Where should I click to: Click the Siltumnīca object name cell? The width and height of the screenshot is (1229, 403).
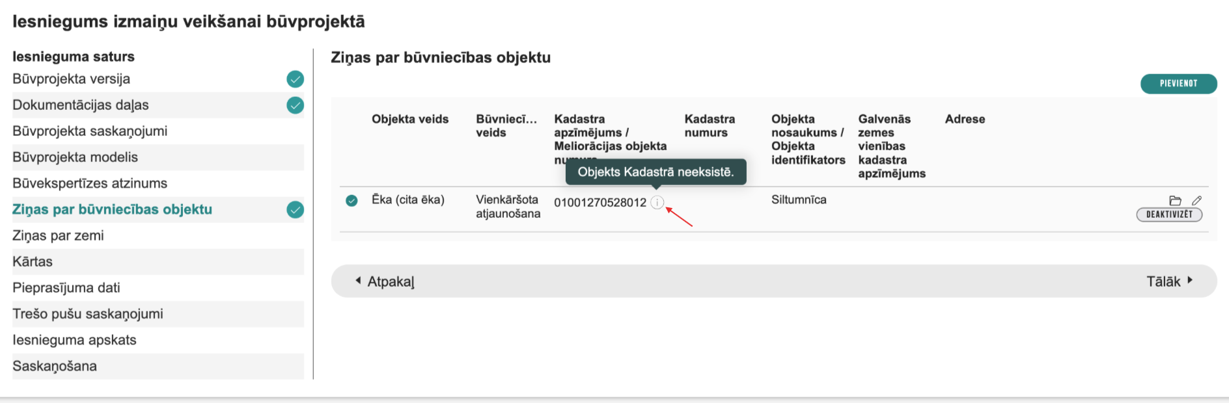coord(799,200)
